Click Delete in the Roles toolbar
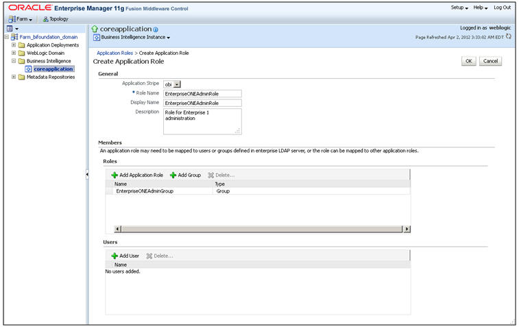519x327 pixels. coord(221,175)
